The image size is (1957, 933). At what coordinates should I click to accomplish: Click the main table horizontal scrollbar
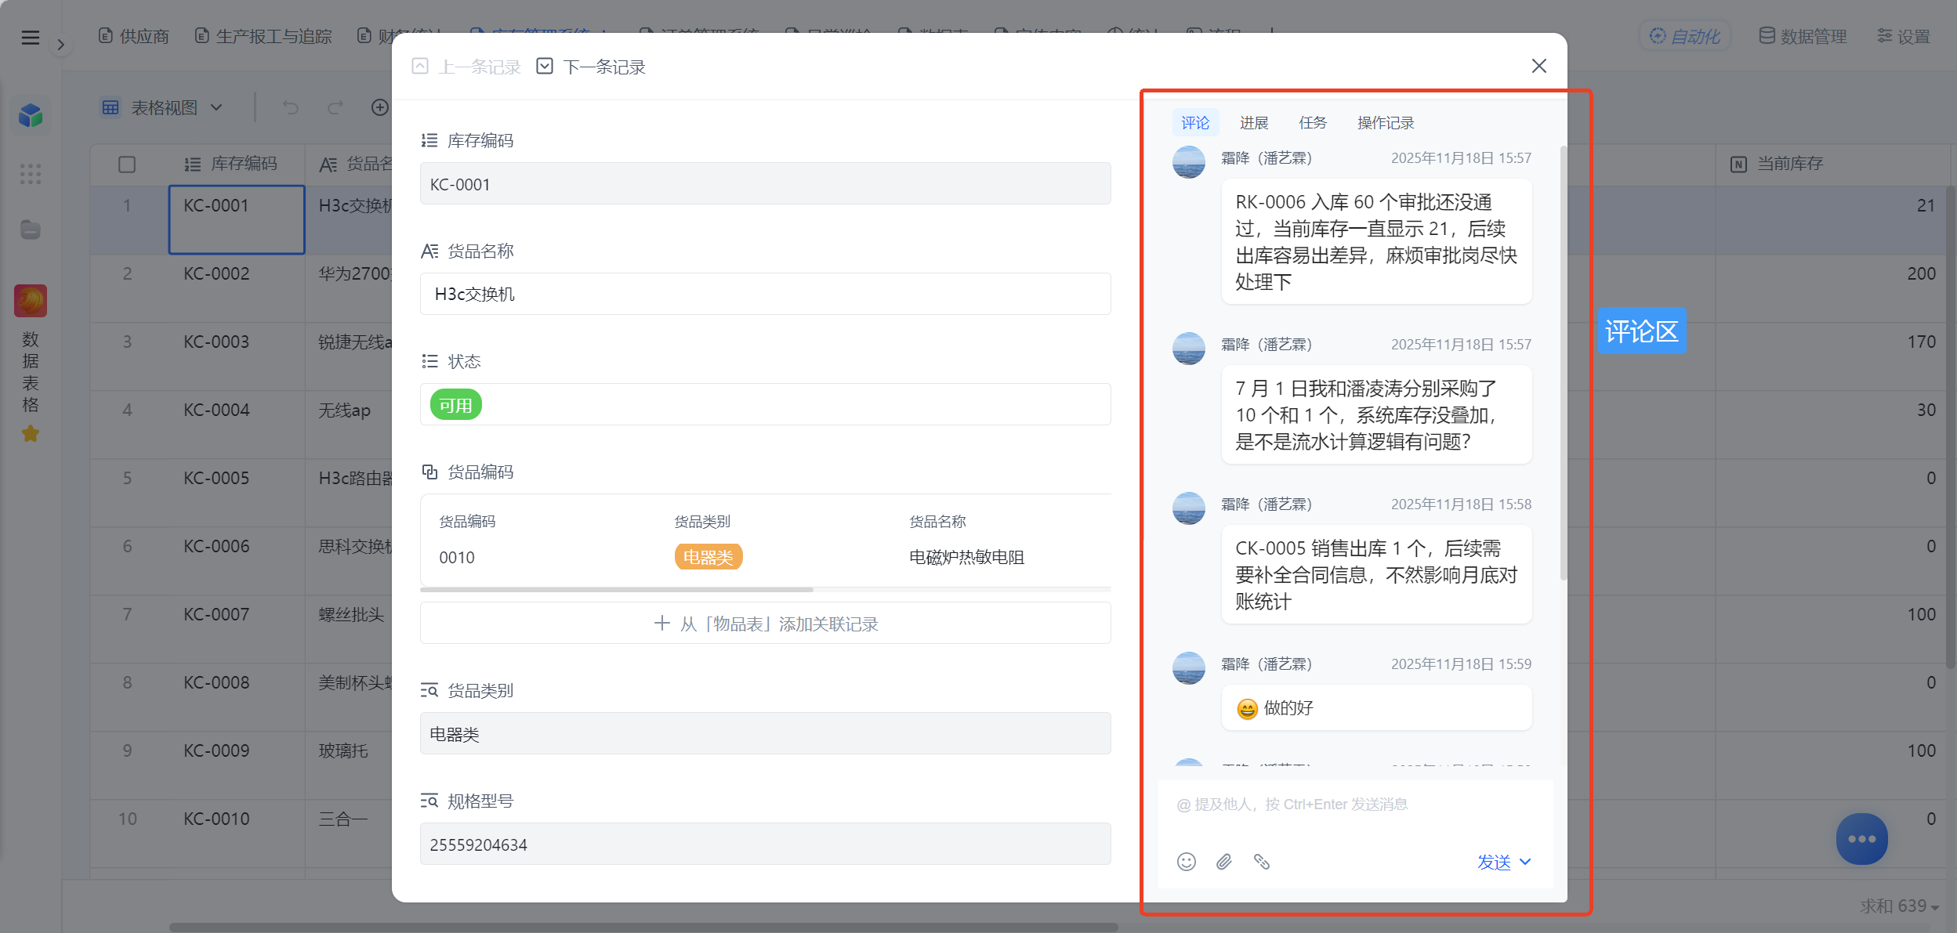pos(643,927)
